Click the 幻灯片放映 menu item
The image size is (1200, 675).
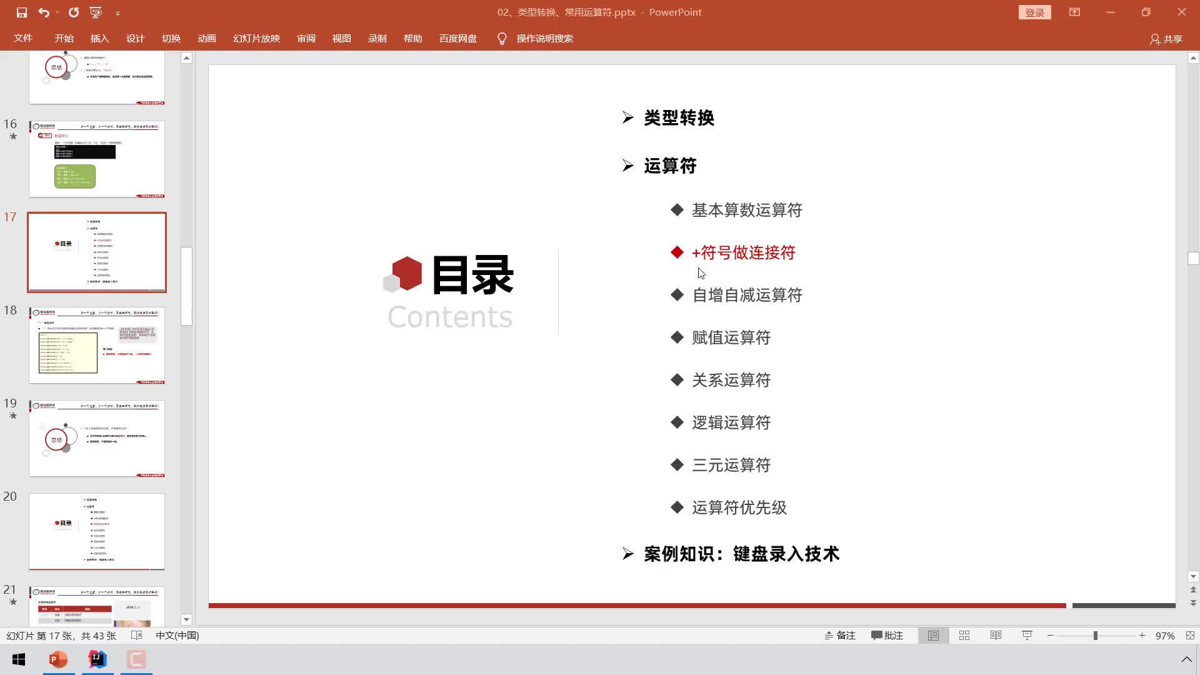[x=256, y=39]
